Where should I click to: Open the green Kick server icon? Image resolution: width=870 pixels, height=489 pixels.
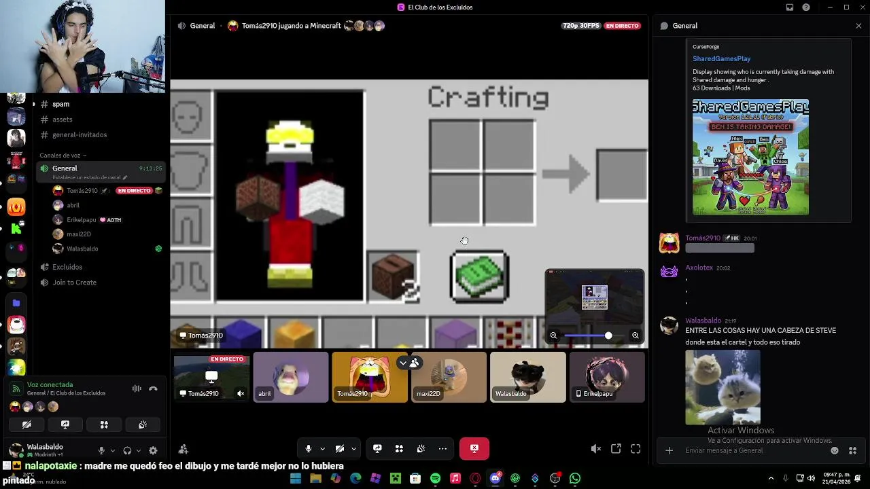pos(16,229)
